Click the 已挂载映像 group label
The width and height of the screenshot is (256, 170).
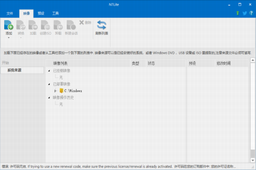(62, 71)
